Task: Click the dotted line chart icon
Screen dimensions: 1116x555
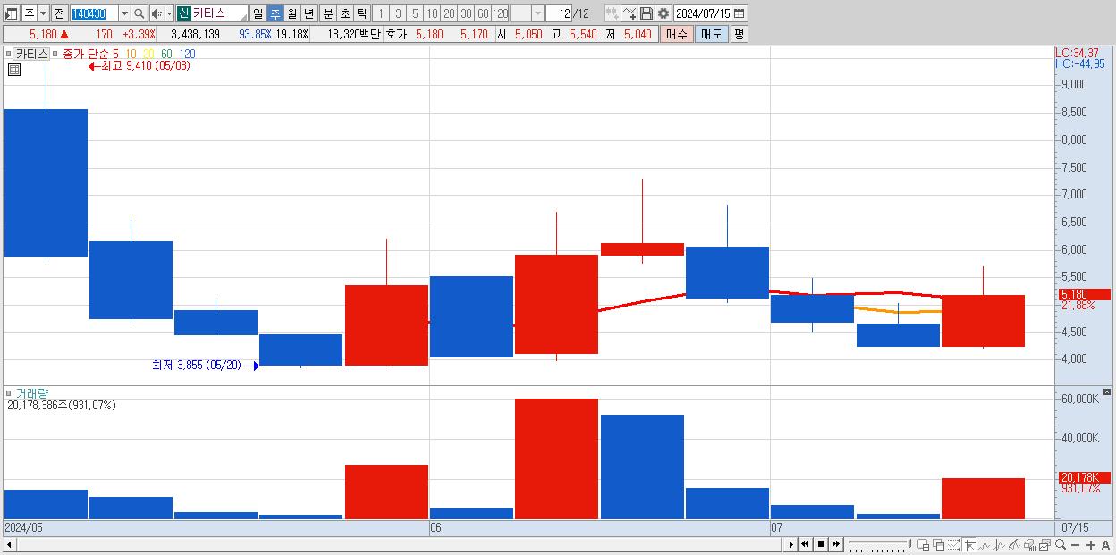Action: tap(953, 544)
